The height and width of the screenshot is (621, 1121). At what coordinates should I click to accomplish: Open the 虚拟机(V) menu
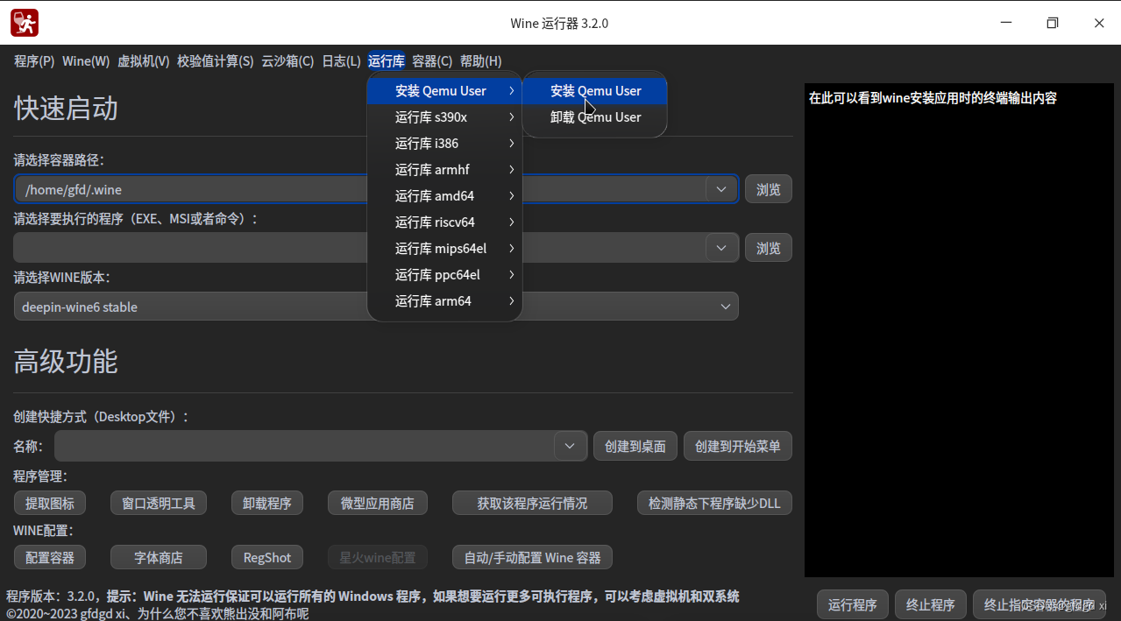click(x=144, y=61)
